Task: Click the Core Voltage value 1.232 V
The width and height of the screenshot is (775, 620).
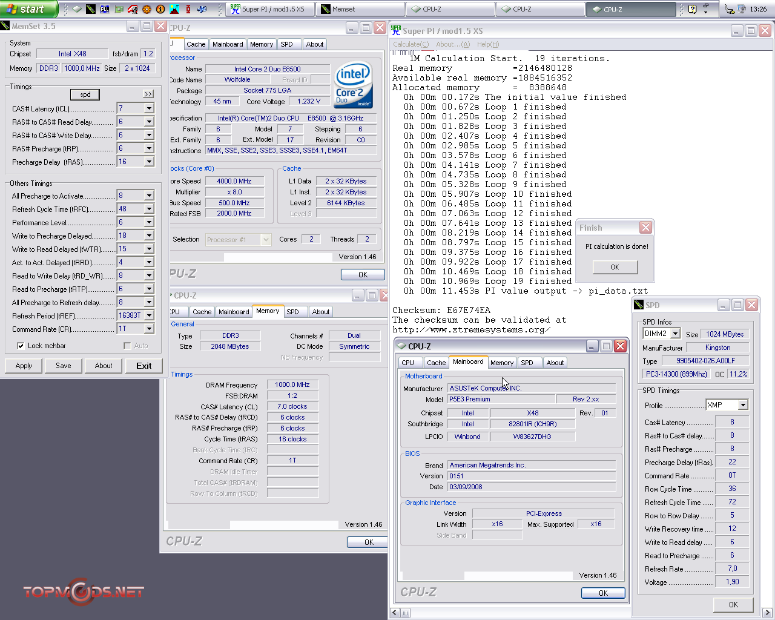Action: 309,102
